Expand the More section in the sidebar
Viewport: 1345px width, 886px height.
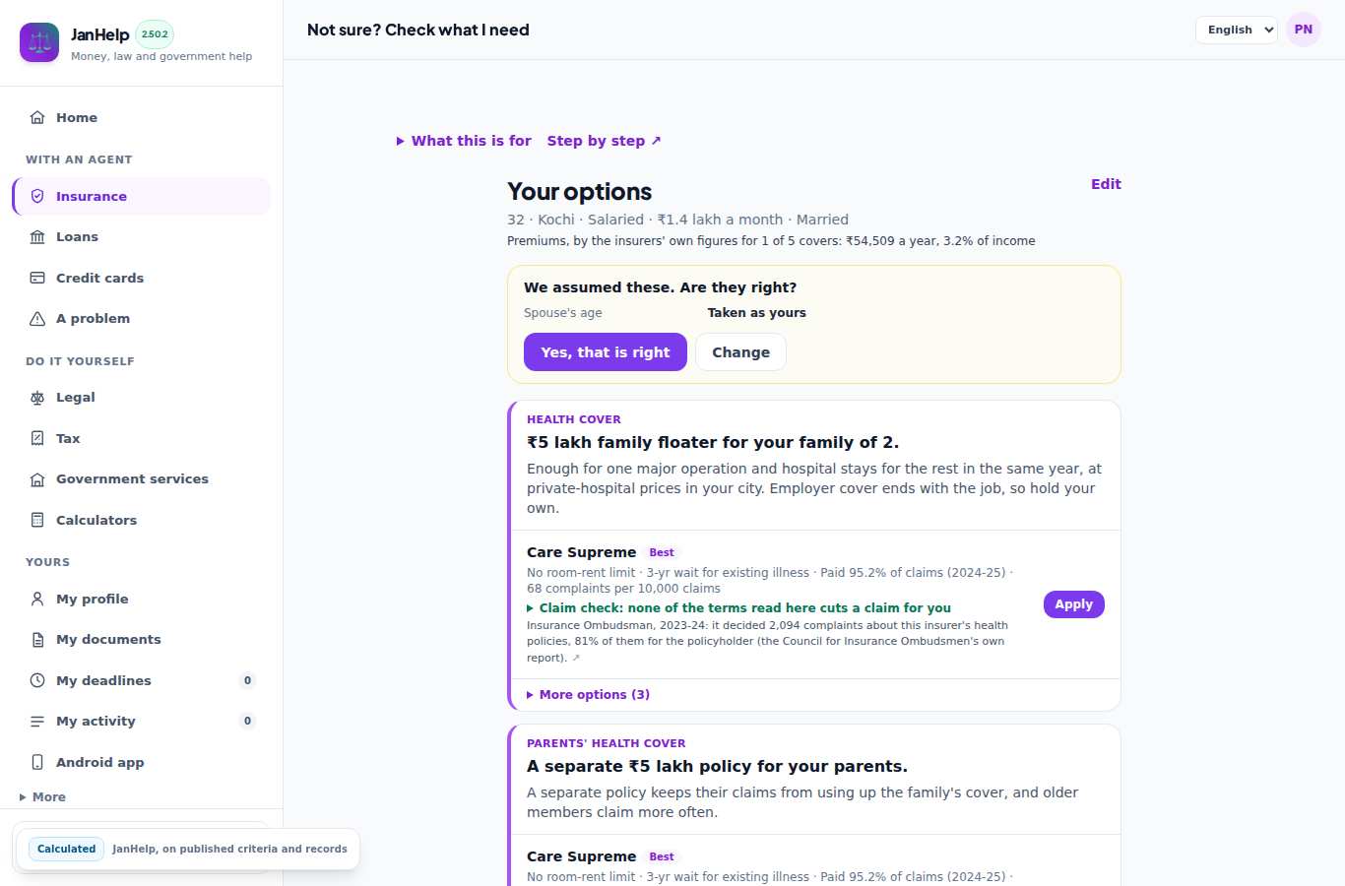click(42, 797)
